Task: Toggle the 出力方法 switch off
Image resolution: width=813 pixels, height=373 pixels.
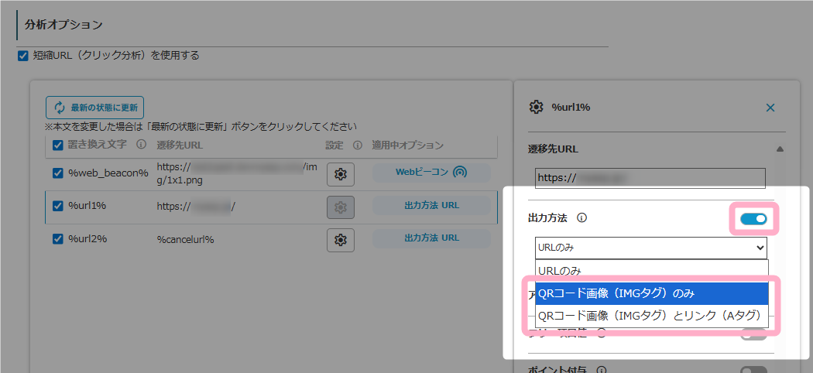Action: (x=753, y=220)
